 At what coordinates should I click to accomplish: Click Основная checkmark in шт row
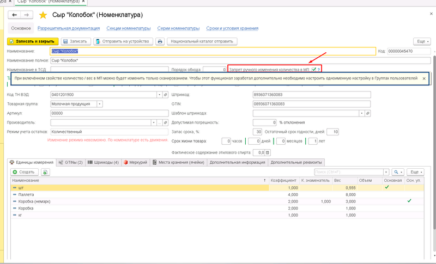386,187
